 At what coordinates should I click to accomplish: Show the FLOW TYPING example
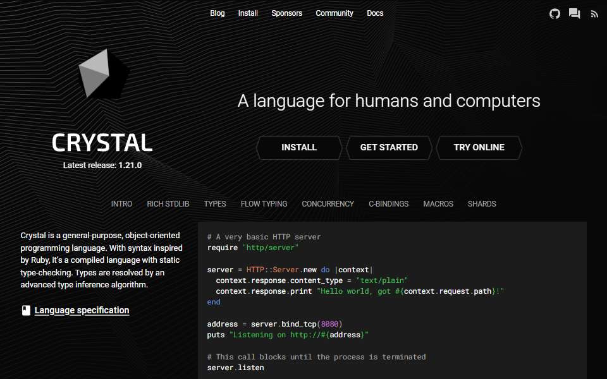(x=264, y=204)
